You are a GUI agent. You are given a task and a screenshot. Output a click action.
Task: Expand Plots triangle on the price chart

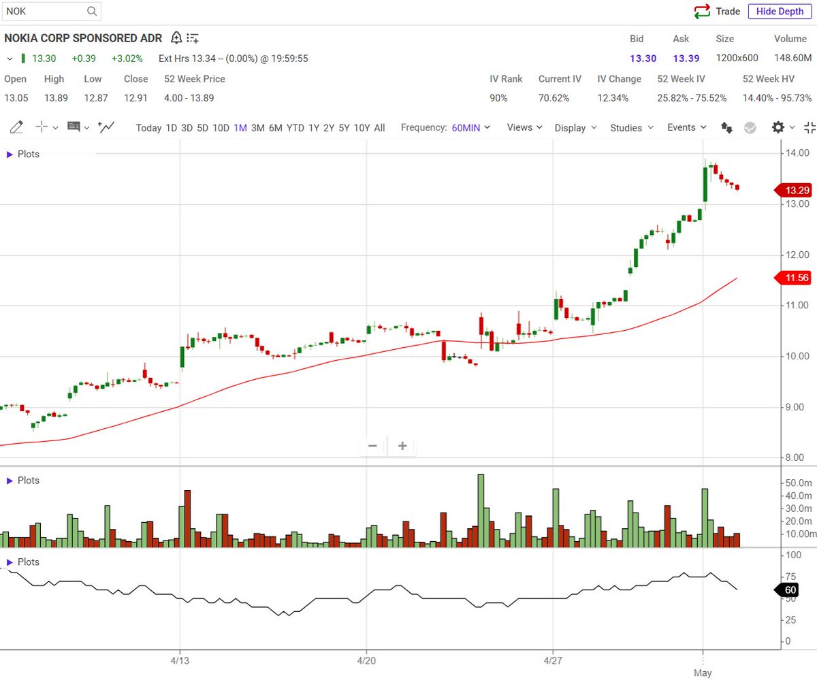tap(10, 155)
